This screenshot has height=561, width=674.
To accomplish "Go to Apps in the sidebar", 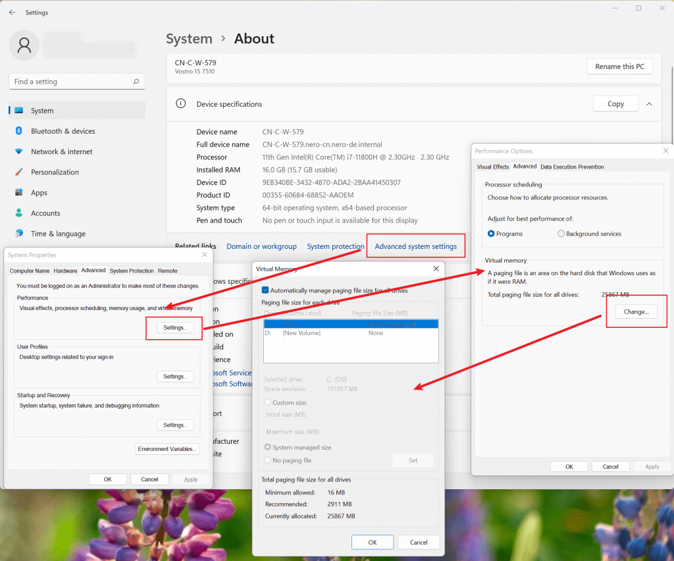I will 39,193.
